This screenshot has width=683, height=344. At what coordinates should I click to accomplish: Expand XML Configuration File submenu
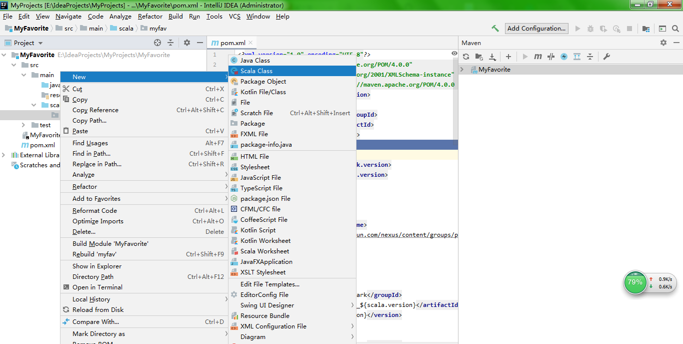[292, 326]
